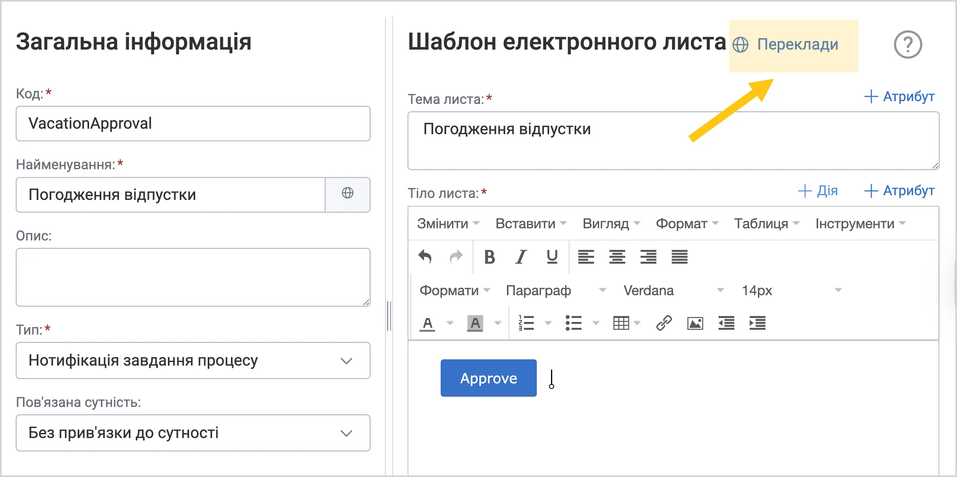The width and height of the screenshot is (957, 477).
Task: Align text left
Action: (586, 257)
